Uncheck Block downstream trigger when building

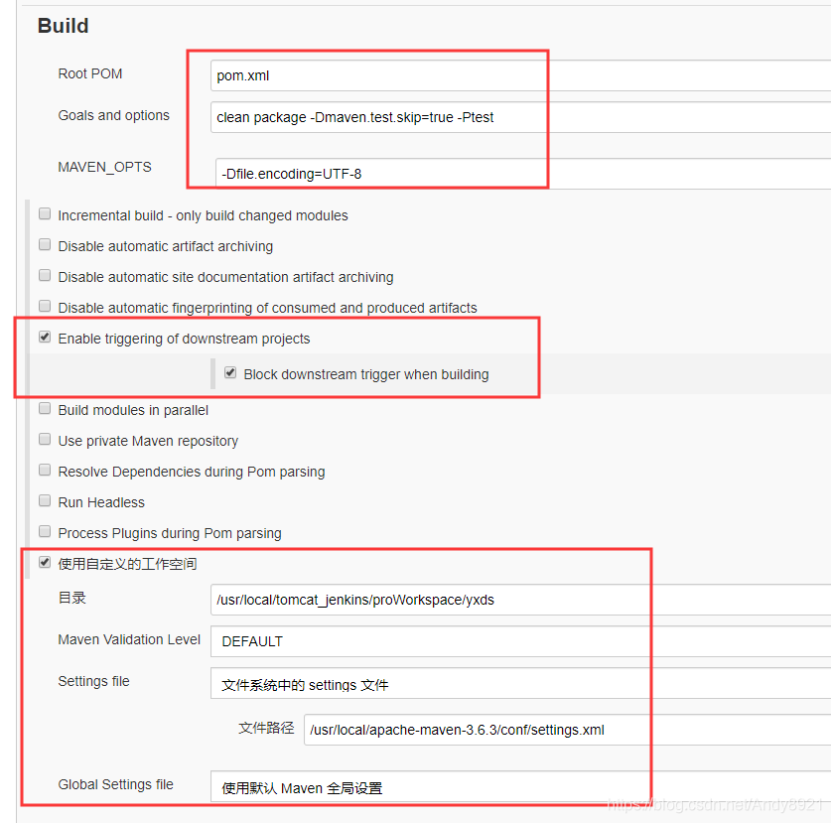[230, 372]
